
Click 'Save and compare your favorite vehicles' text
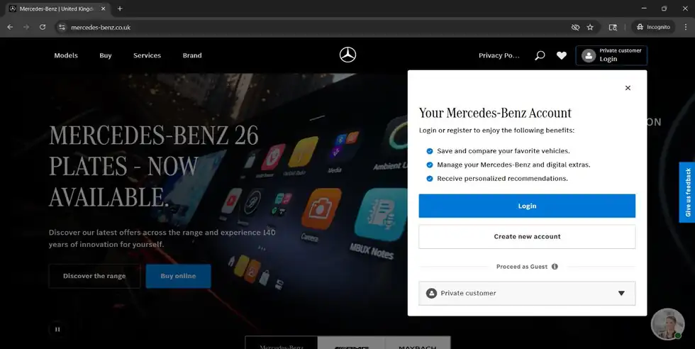pyautogui.click(x=504, y=151)
